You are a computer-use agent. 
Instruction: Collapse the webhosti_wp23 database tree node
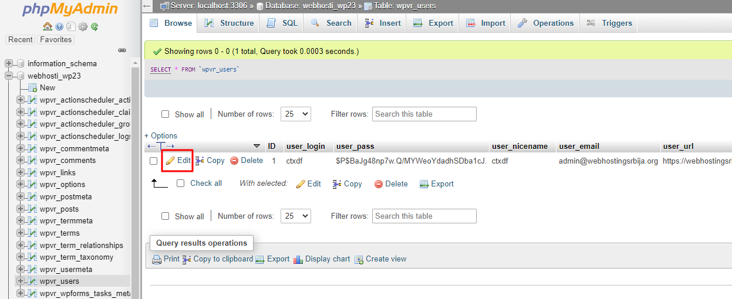9,76
